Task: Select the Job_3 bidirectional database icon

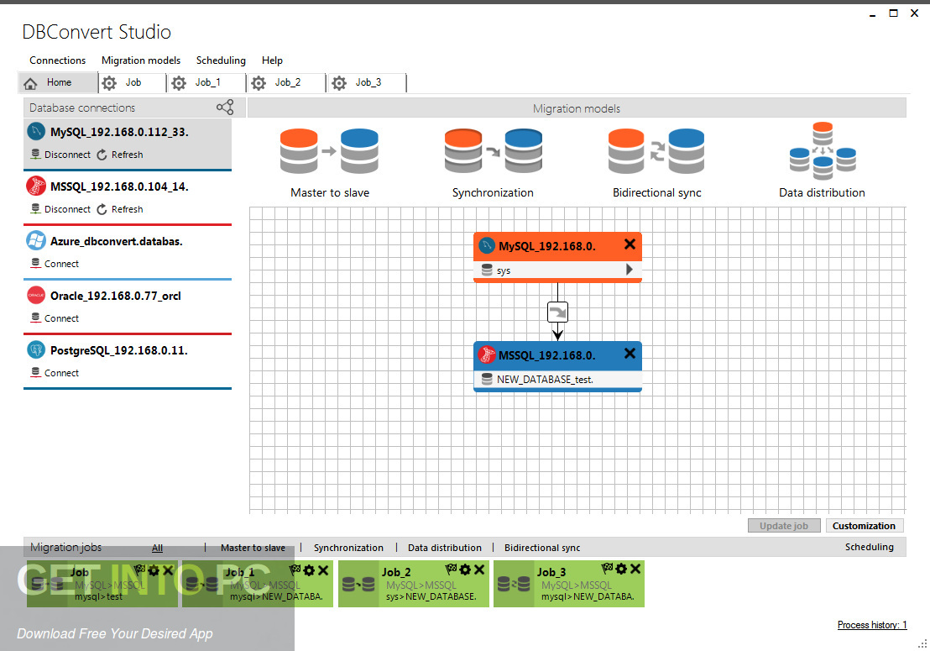Action: [x=514, y=585]
